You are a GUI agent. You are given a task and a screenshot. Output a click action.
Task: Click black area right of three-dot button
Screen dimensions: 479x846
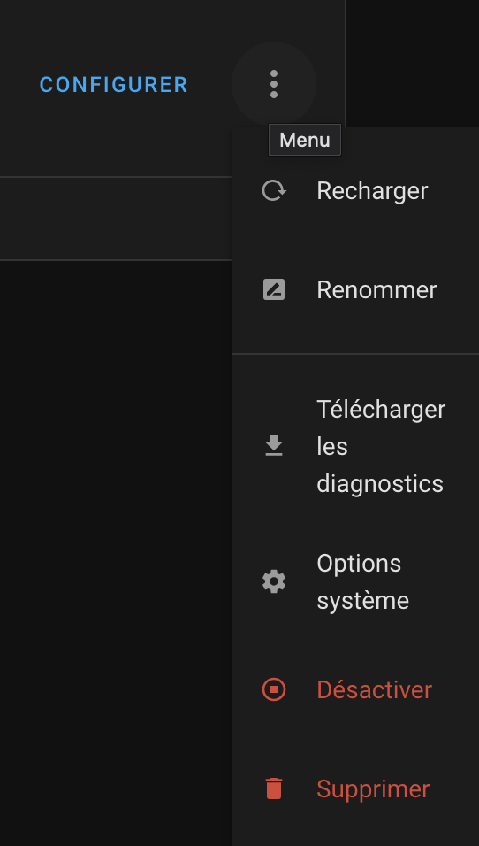tap(413, 63)
